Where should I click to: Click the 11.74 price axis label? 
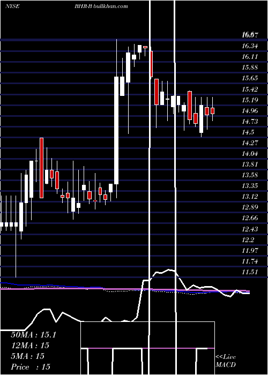click(x=250, y=261)
